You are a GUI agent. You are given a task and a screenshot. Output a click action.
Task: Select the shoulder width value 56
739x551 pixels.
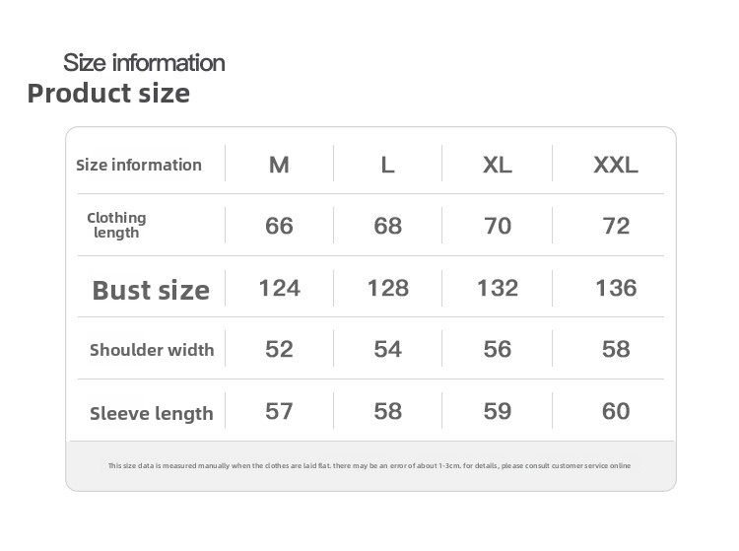click(x=498, y=349)
